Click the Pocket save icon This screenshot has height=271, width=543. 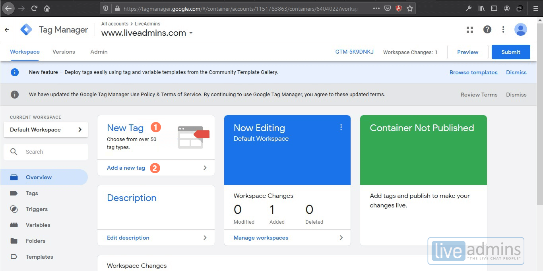[388, 8]
